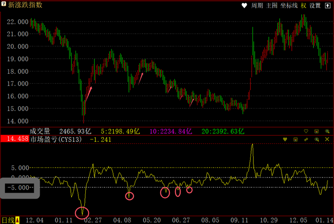334x224 pixels.
Task: Click the 22.000 price axis label
Action: [x=18, y=22]
